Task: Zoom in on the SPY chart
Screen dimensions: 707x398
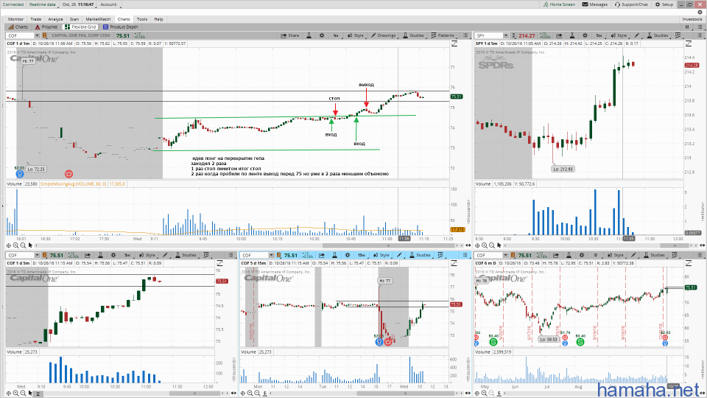Action: tap(485, 245)
